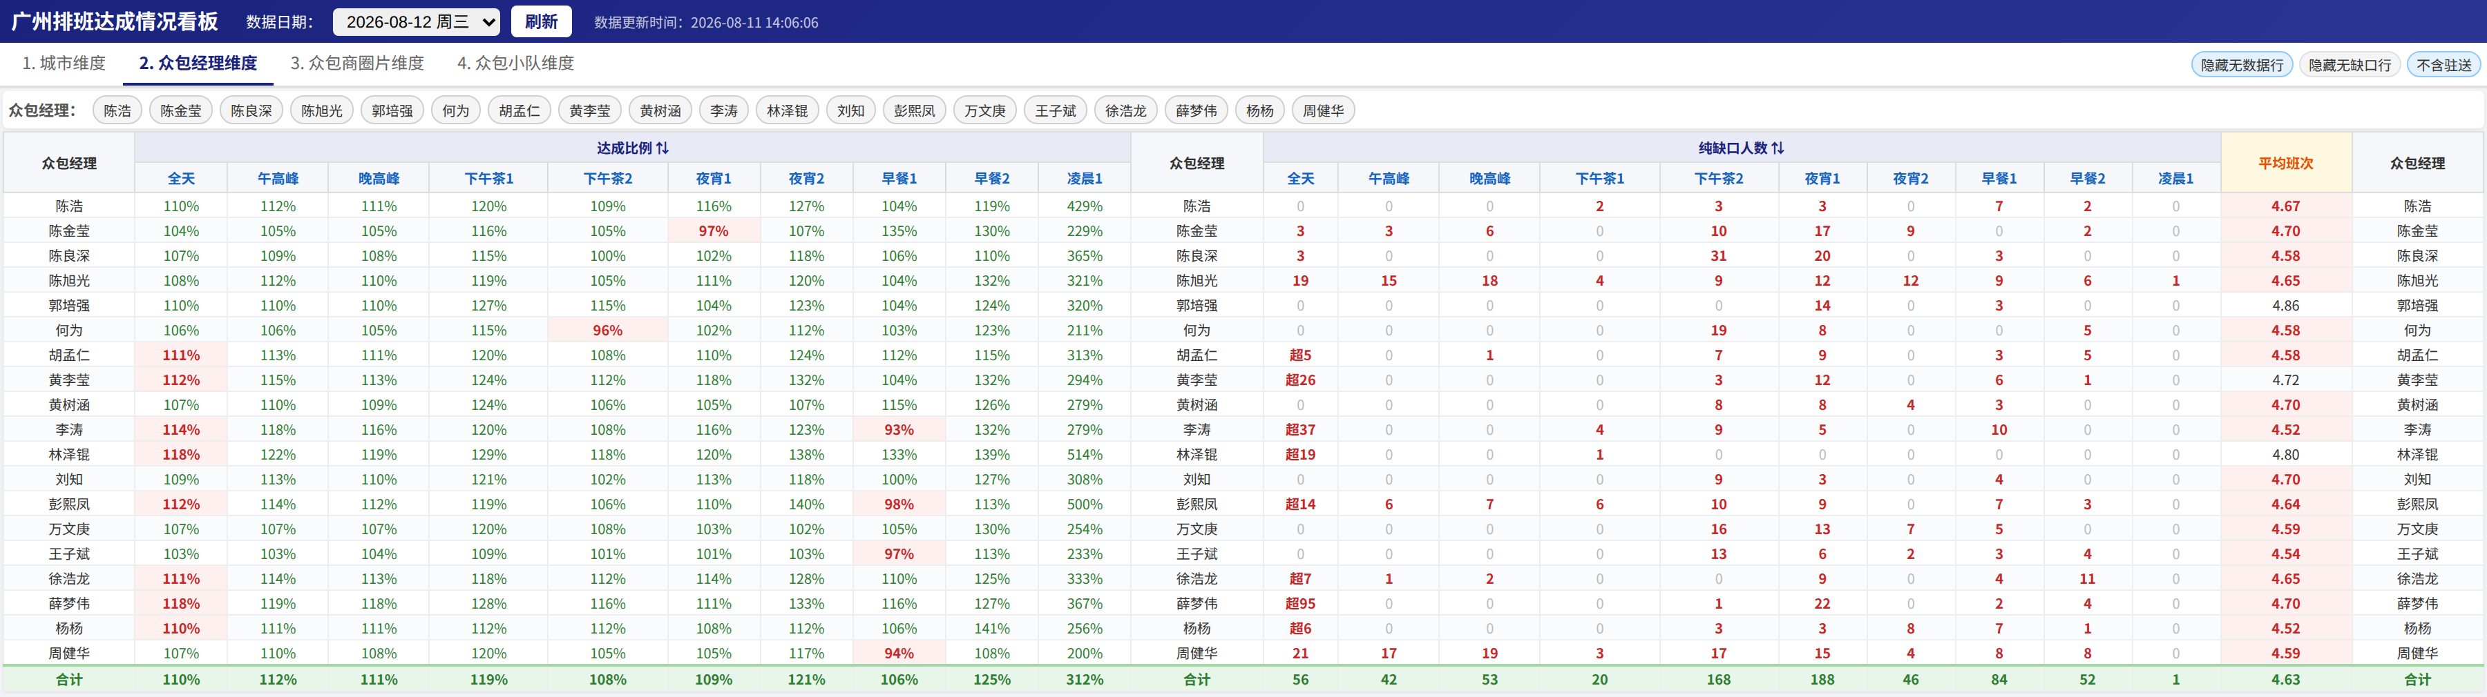This screenshot has width=2487, height=697.
Task: Select manager chip 林泽锟
Action: click(788, 111)
